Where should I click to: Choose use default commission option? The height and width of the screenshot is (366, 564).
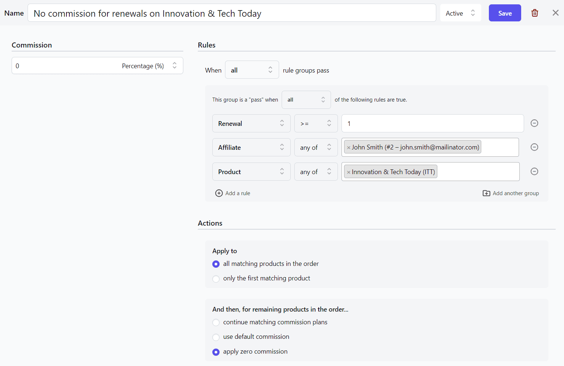(x=216, y=337)
